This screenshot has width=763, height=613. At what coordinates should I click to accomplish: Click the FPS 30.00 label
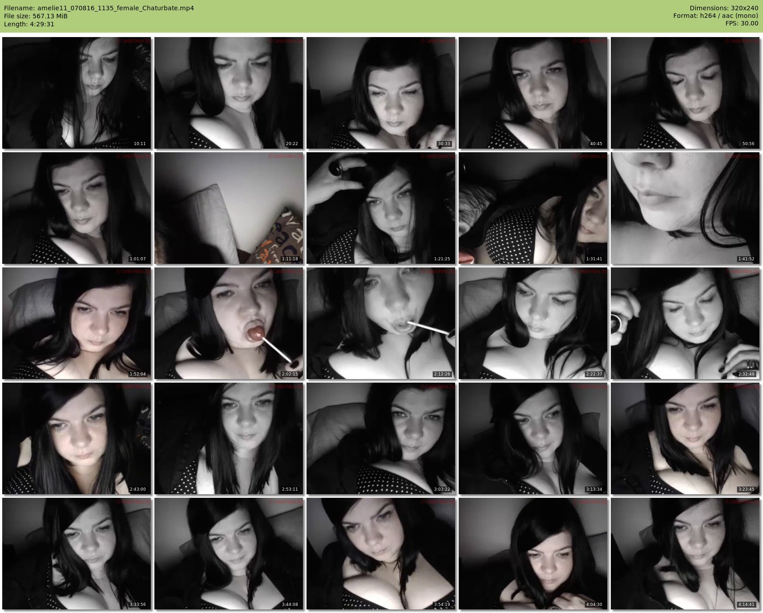coord(742,24)
